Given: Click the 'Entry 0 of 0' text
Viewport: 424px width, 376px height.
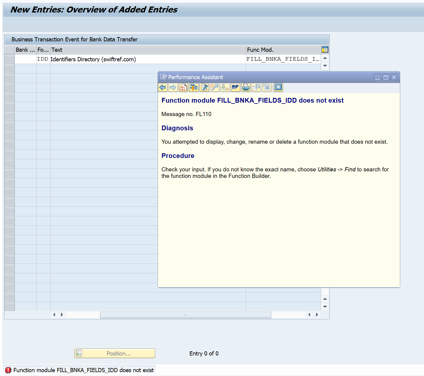Looking at the screenshot, I should click(x=204, y=353).
